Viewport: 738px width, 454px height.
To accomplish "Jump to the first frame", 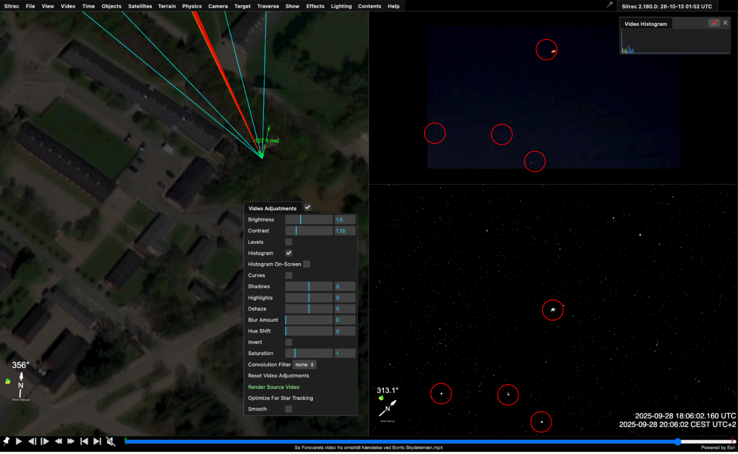I will [84, 441].
